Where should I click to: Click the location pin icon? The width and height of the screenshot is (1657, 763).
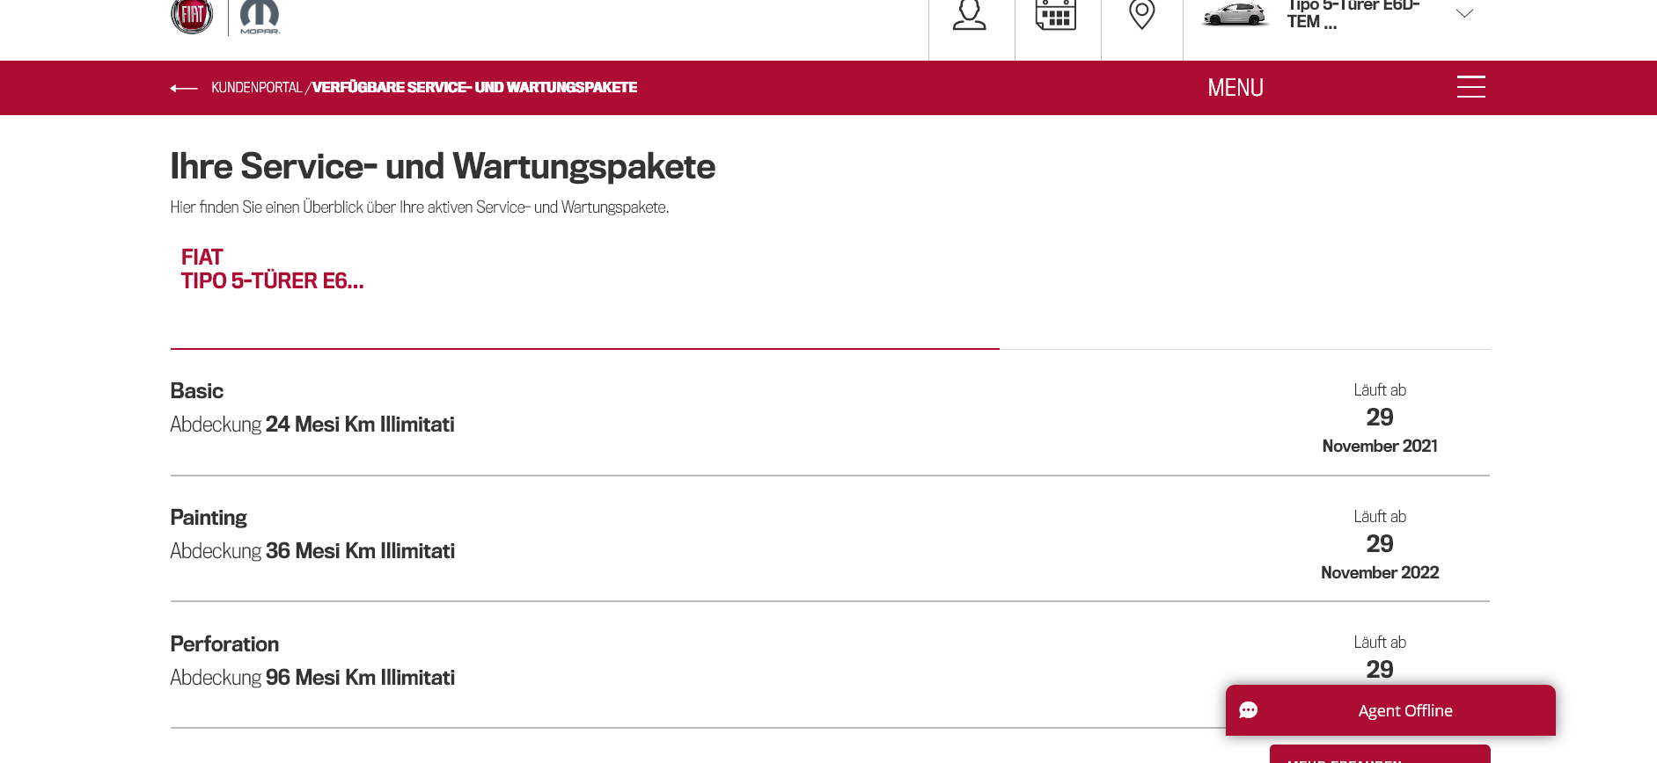1141,15
